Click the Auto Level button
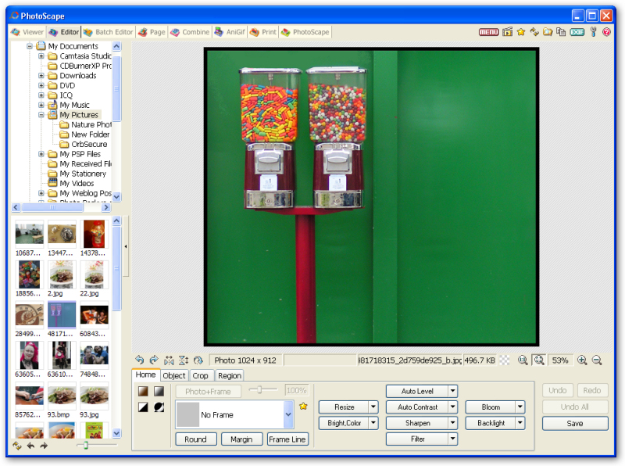 click(x=416, y=391)
